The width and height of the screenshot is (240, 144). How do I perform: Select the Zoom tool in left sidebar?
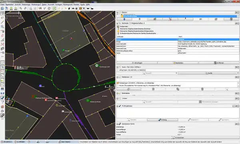click(2, 27)
